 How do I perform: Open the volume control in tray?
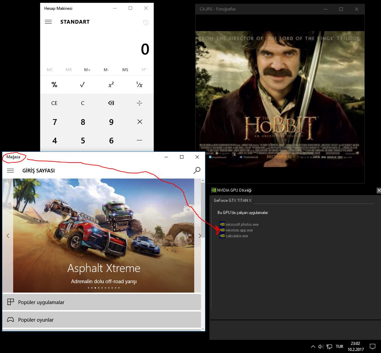[x=321, y=347]
